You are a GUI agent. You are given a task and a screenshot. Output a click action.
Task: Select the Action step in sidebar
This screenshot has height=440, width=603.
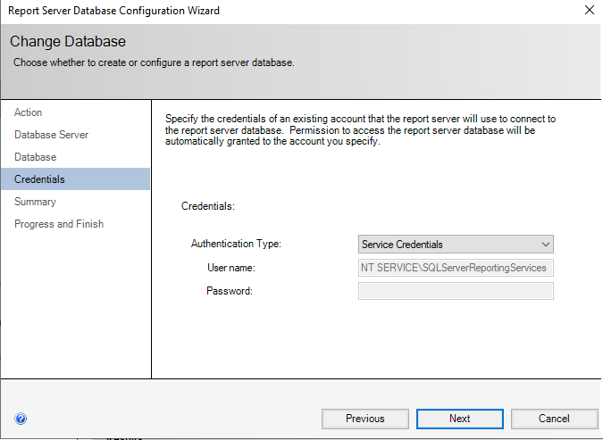pos(29,112)
